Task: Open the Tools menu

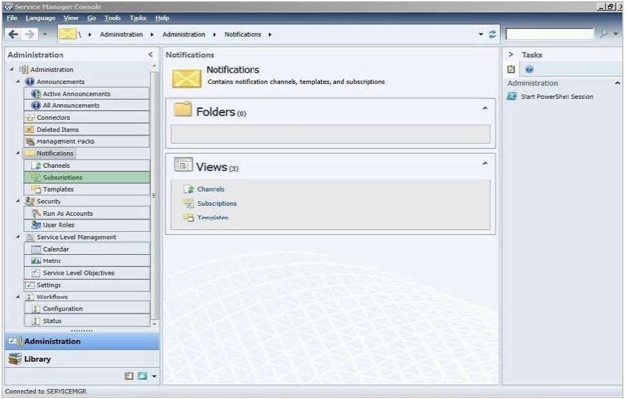Action: pyautogui.click(x=112, y=18)
